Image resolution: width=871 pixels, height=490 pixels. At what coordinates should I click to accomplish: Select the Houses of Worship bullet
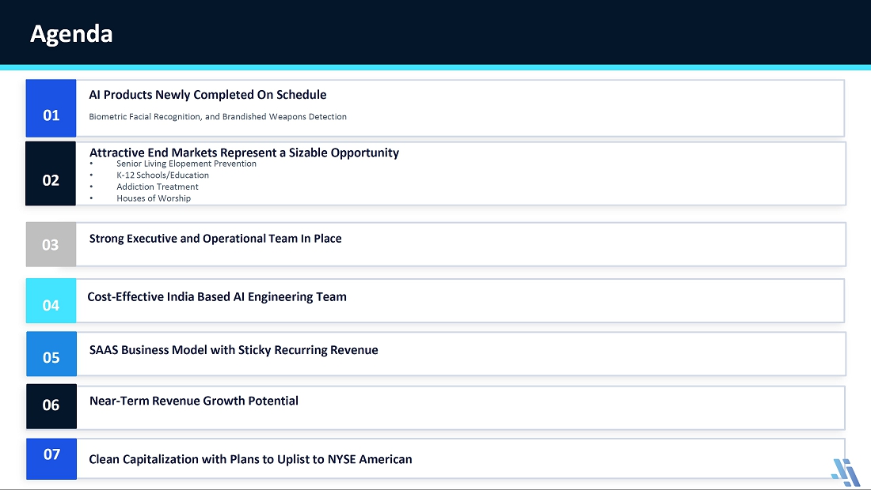[x=154, y=198]
